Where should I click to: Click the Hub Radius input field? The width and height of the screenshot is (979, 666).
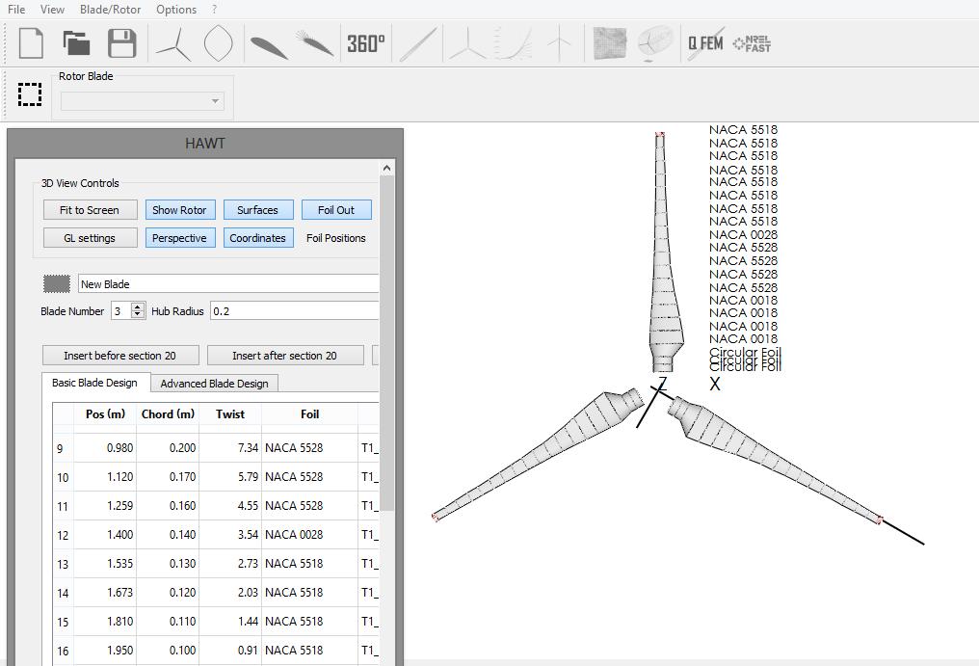click(294, 311)
